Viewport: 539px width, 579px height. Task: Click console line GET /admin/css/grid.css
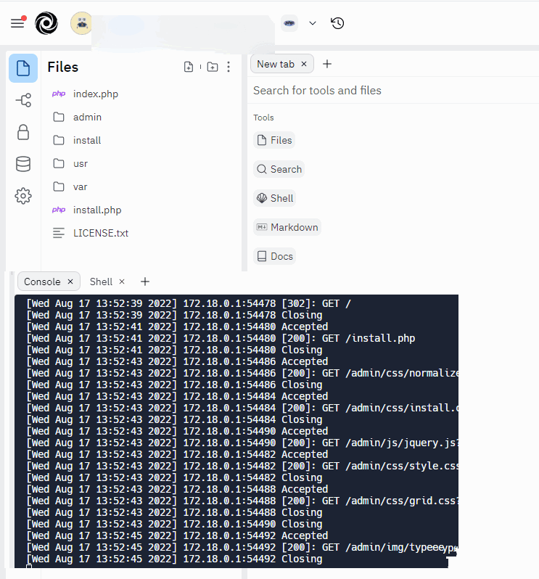click(242, 501)
